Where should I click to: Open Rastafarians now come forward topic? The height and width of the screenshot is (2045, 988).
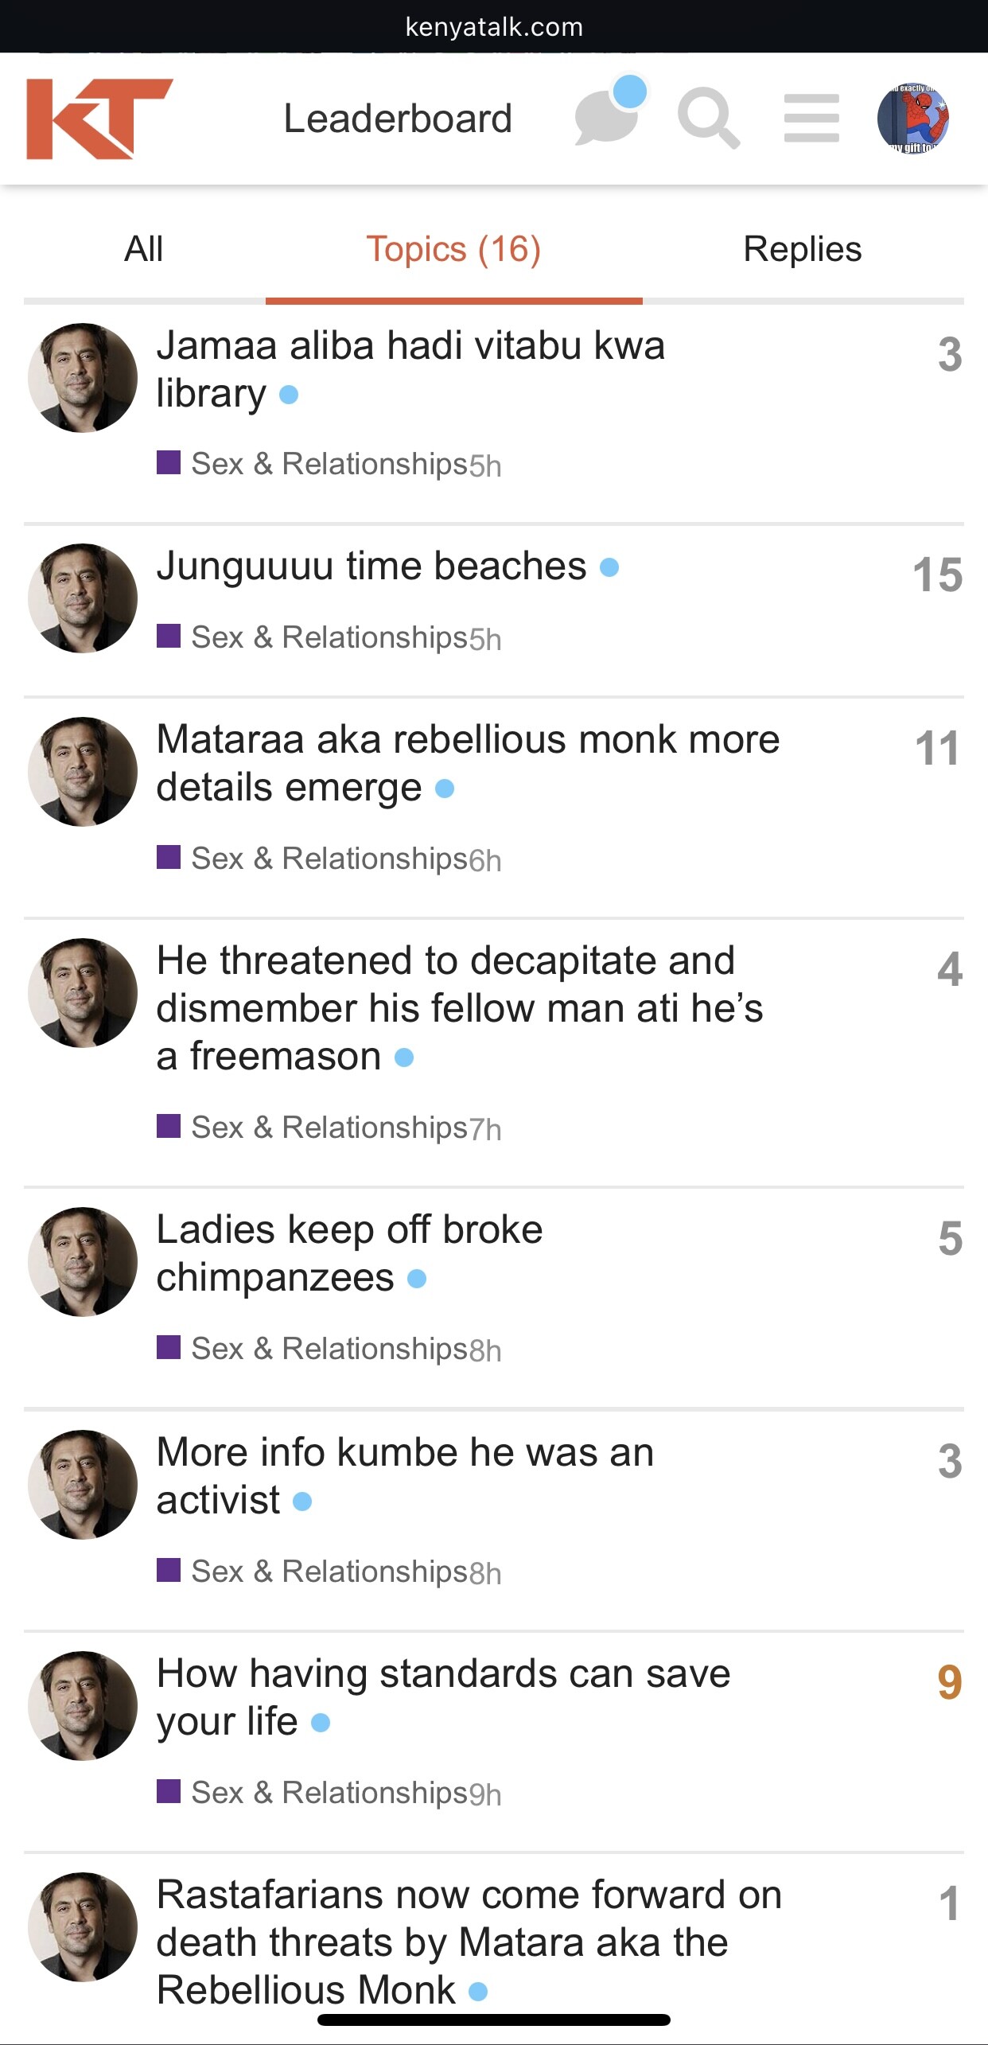(x=469, y=1942)
